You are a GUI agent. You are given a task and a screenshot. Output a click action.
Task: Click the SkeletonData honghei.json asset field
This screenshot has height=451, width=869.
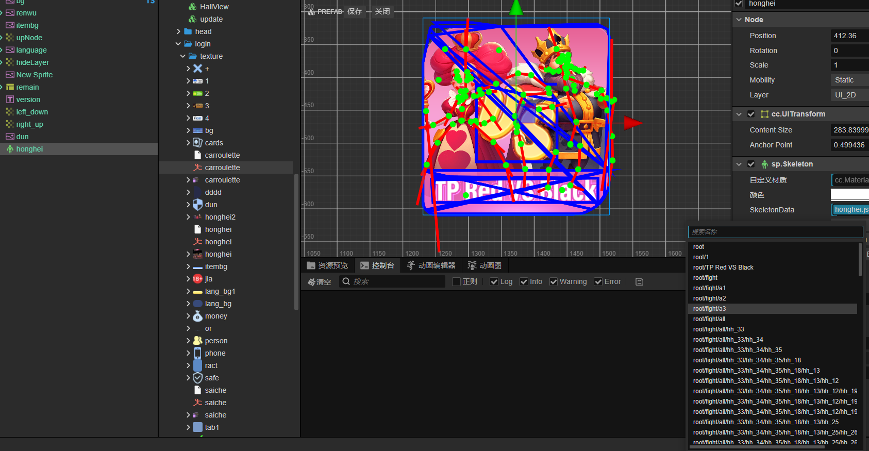[x=850, y=210]
